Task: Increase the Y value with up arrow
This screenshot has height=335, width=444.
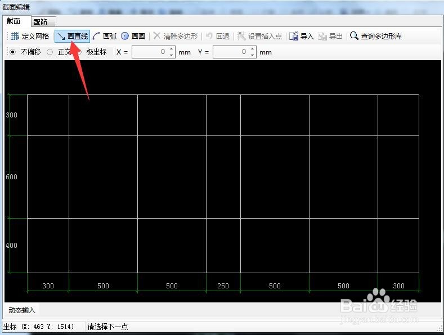Action: [x=252, y=49]
